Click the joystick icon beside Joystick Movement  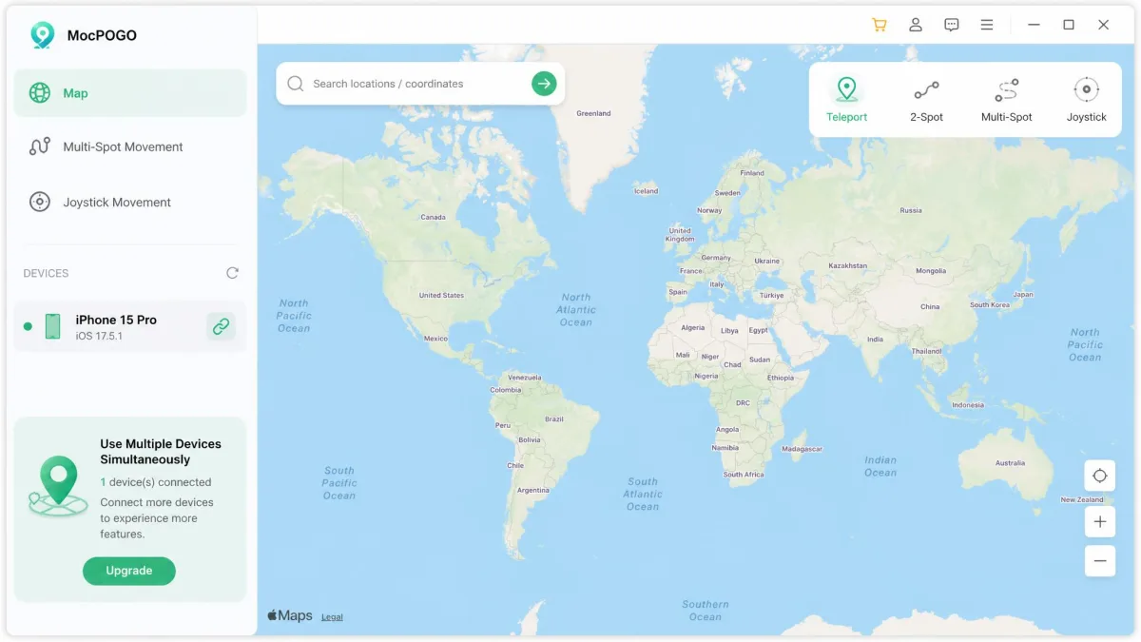click(39, 202)
